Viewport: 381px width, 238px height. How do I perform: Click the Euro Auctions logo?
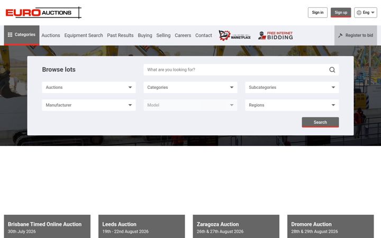click(x=43, y=13)
